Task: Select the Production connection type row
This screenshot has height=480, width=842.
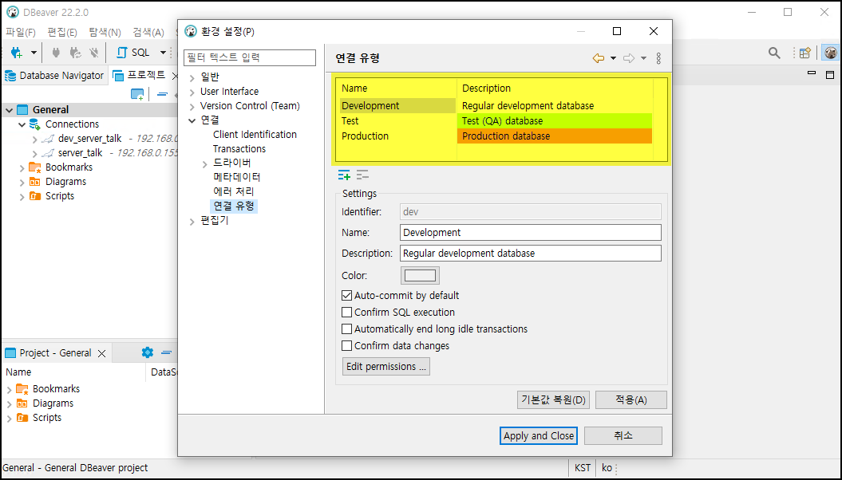Action: coord(496,136)
